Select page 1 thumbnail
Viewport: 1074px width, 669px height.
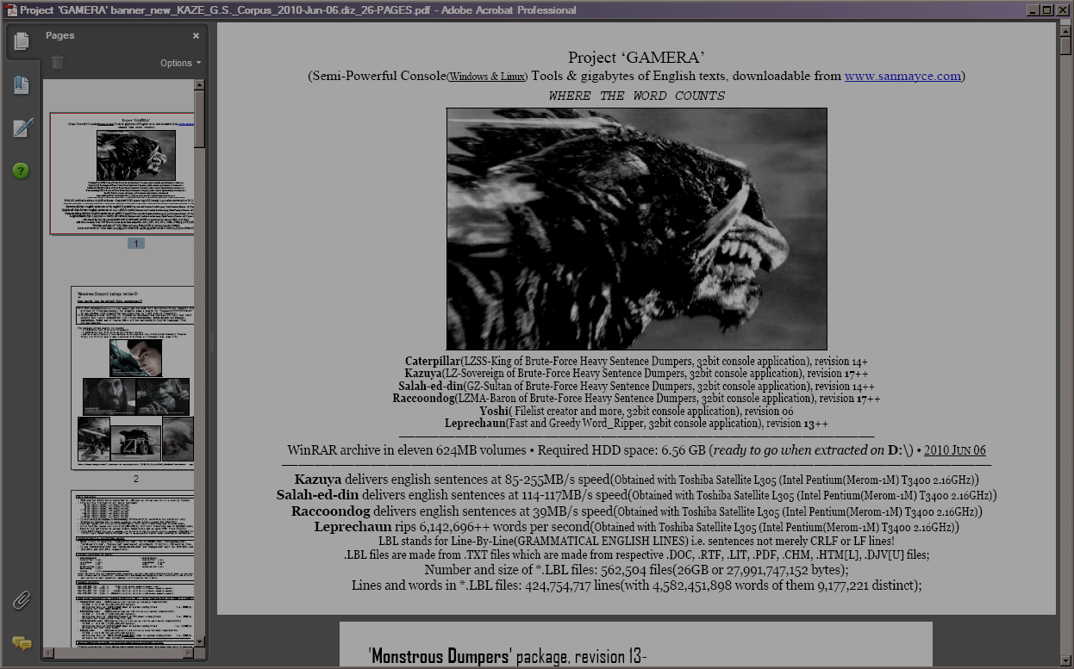pos(122,173)
